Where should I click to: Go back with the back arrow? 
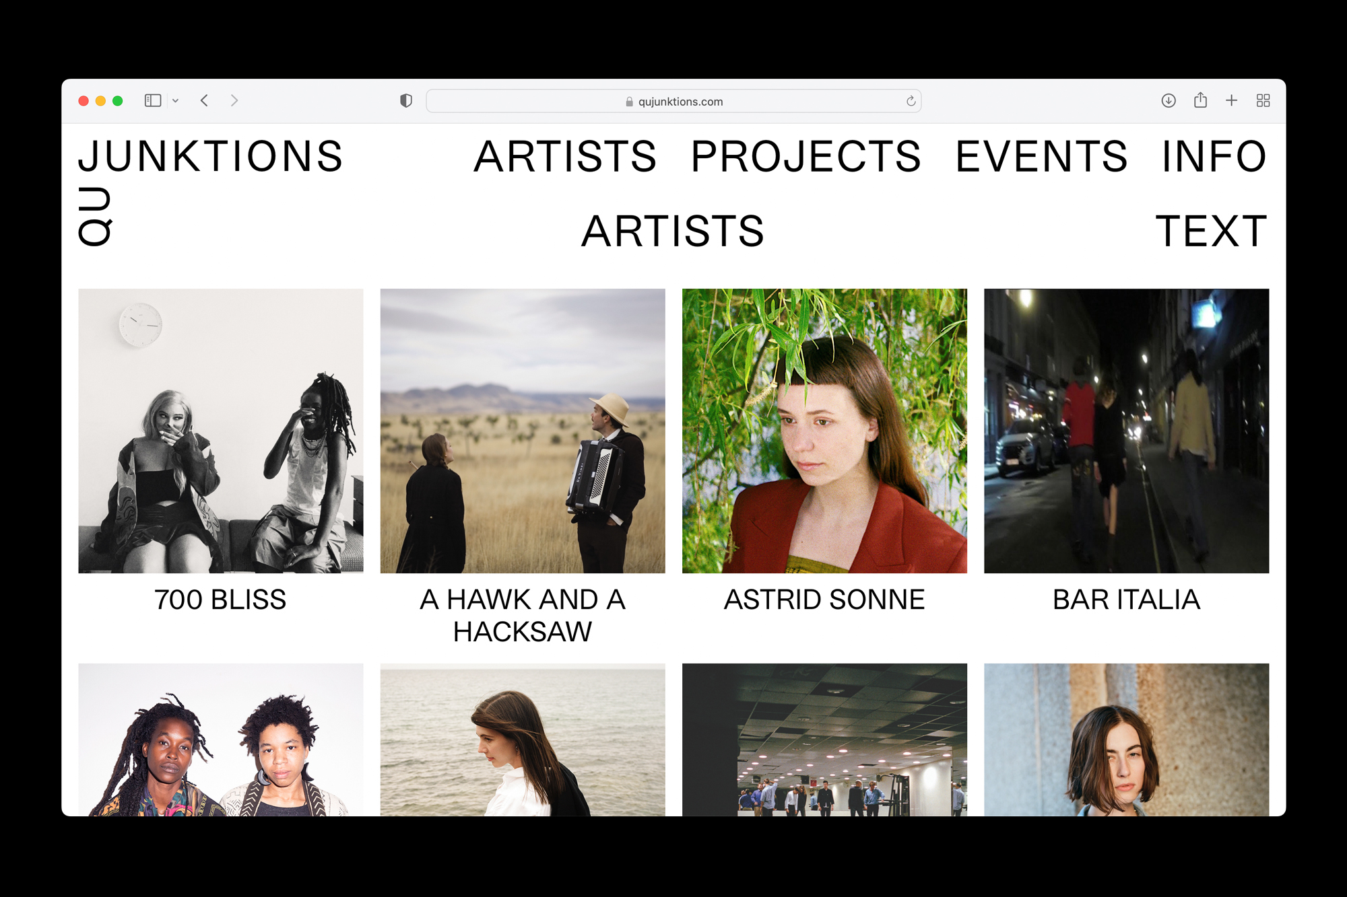[x=205, y=101]
